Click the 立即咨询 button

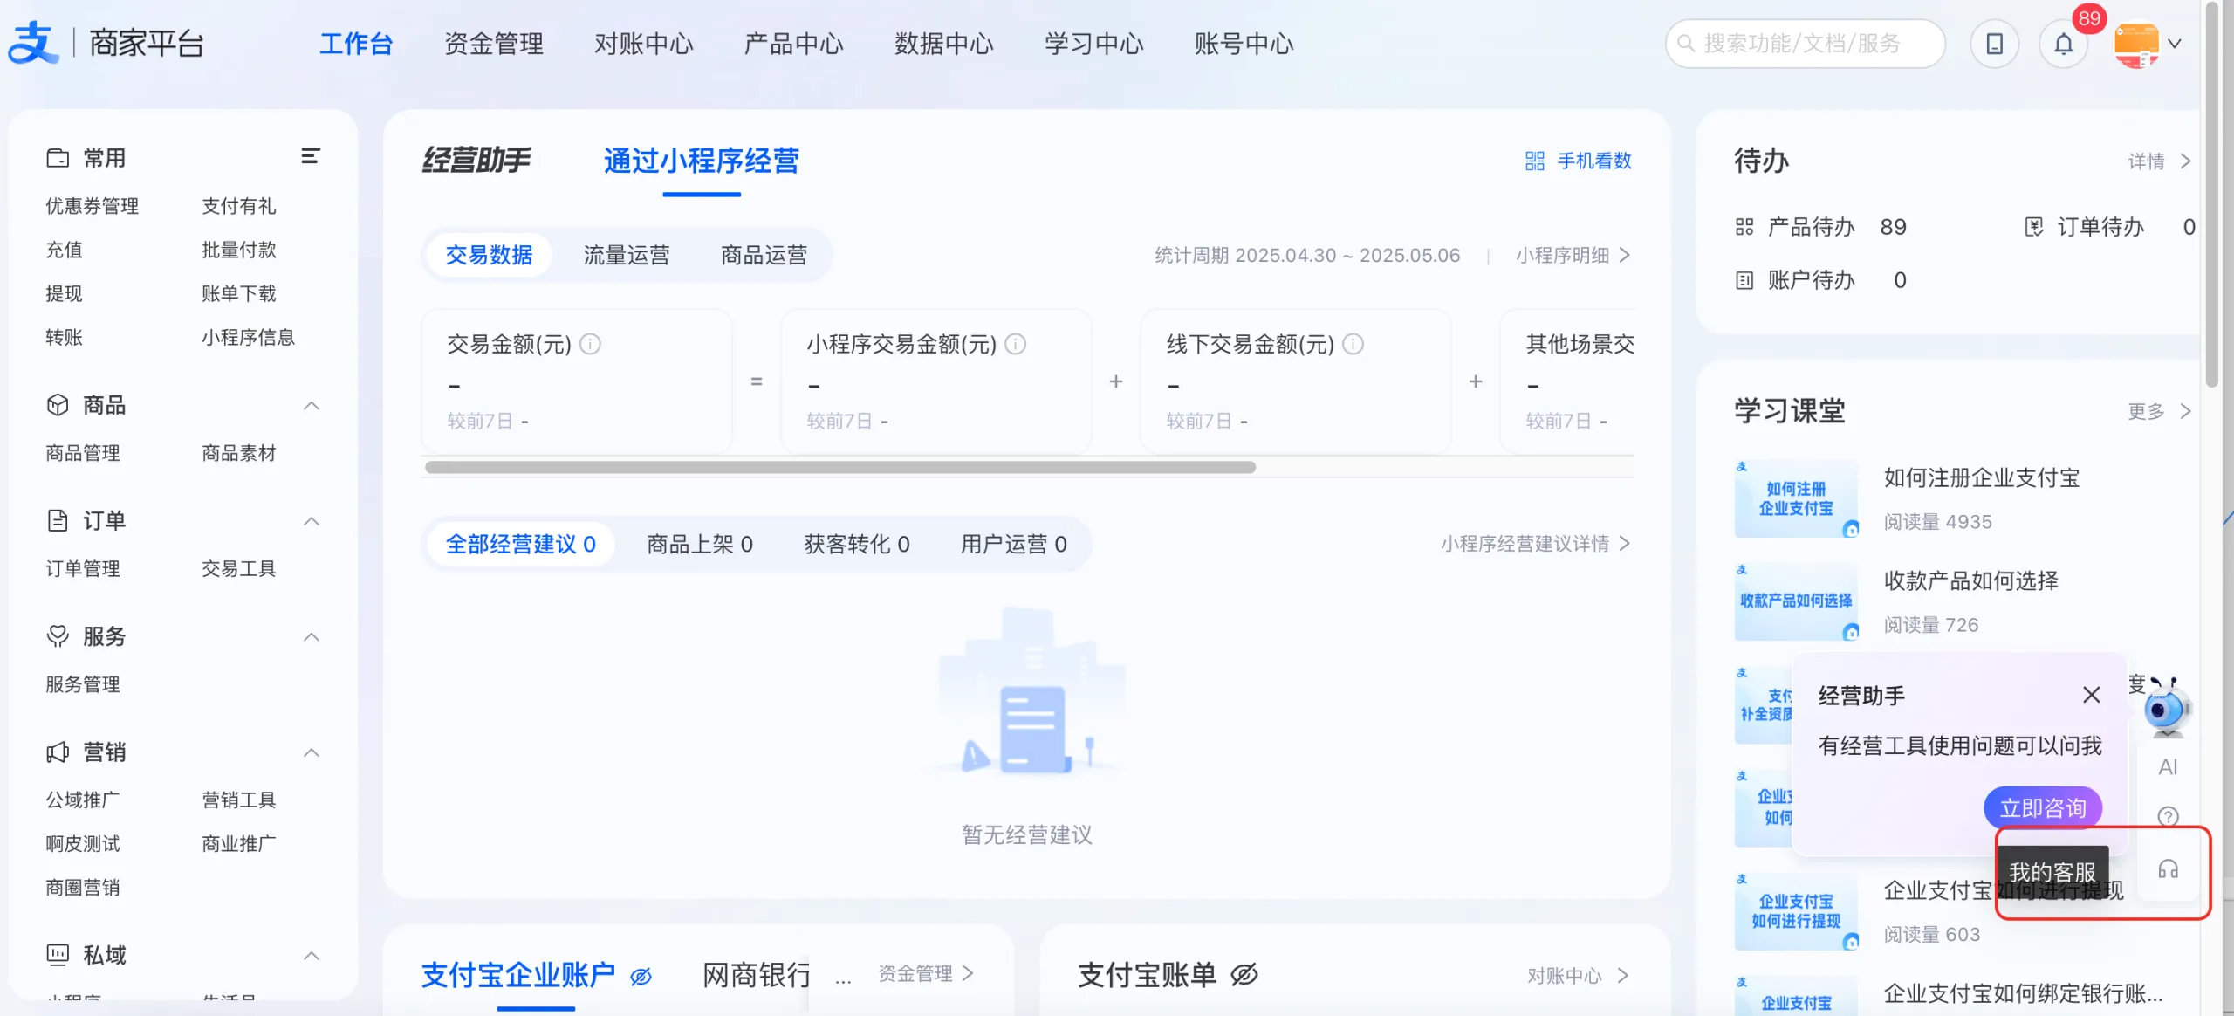[x=2042, y=807]
